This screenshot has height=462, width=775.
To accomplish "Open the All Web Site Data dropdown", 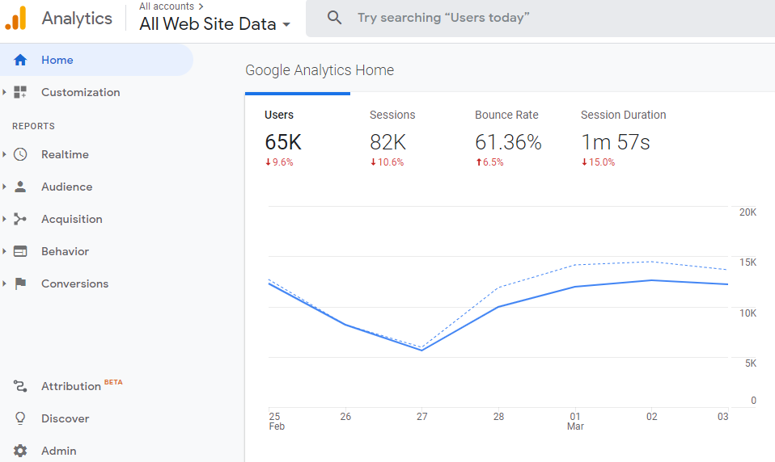I will 214,24.
